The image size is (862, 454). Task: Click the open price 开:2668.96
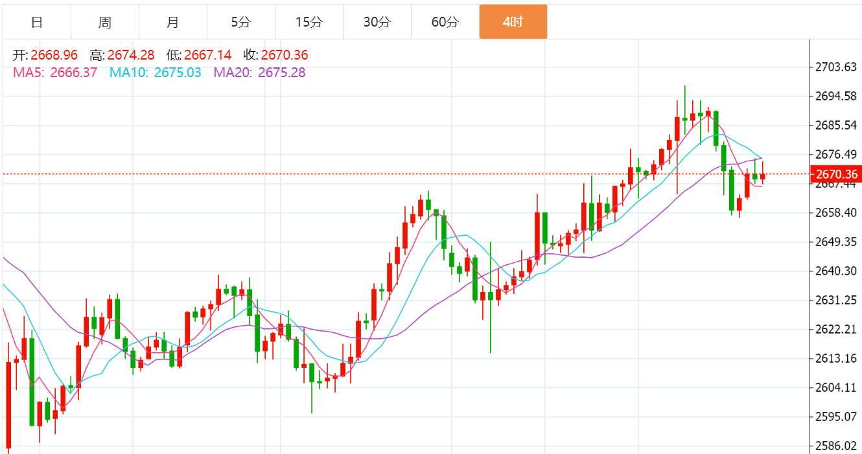click(x=45, y=56)
